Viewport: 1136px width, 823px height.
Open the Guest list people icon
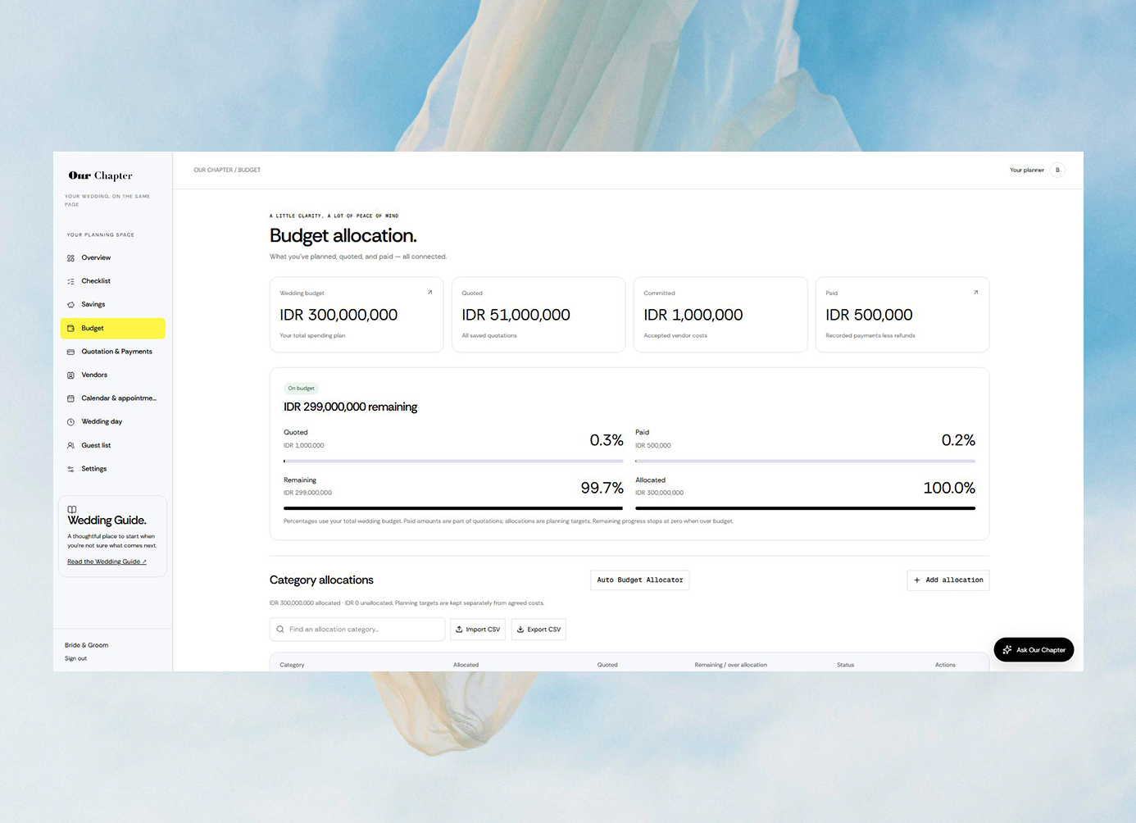(x=70, y=446)
